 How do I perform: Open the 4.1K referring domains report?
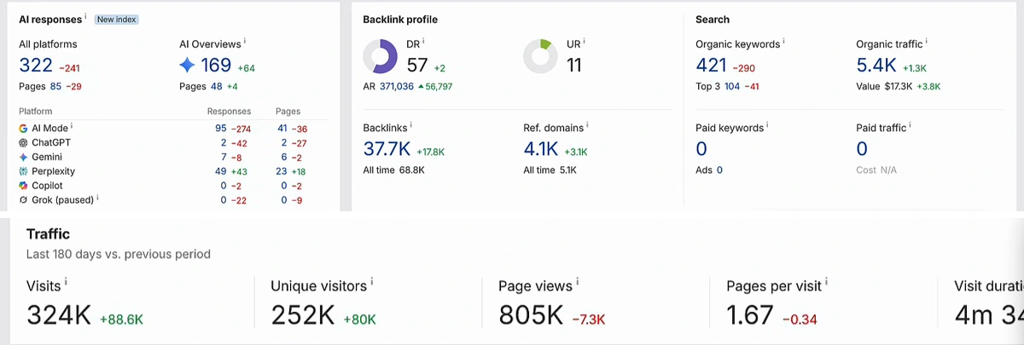pyautogui.click(x=541, y=149)
